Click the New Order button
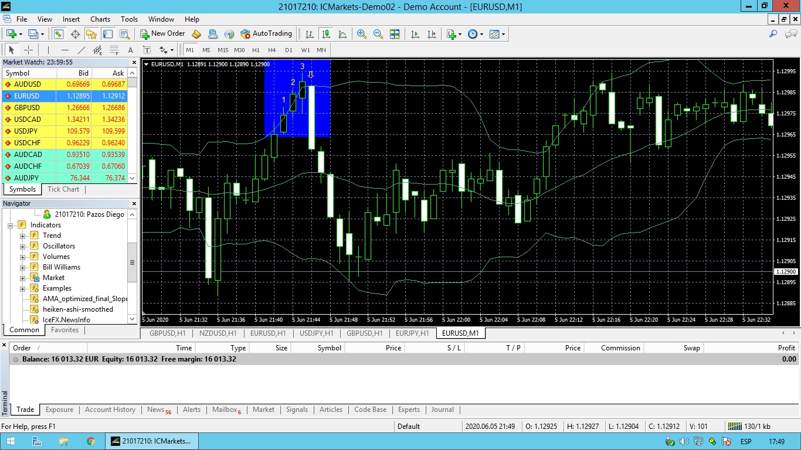Screen dimensions: 801x450 click(x=162, y=34)
